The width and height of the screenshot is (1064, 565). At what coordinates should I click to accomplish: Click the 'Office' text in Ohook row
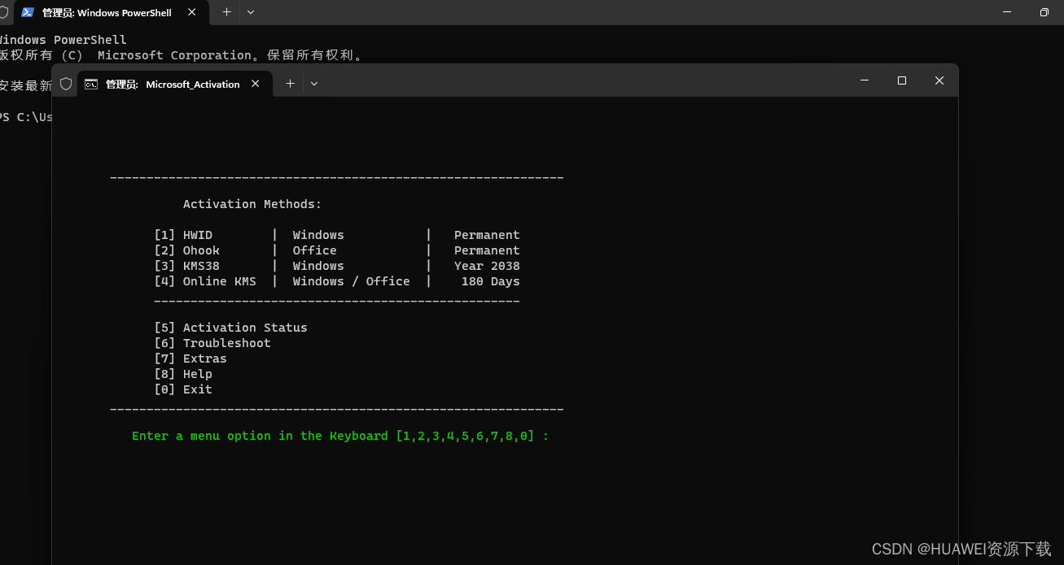coord(314,250)
